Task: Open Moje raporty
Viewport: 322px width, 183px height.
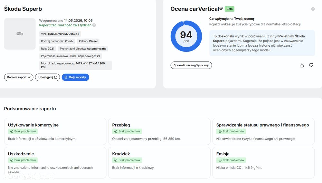Action: coord(75,77)
